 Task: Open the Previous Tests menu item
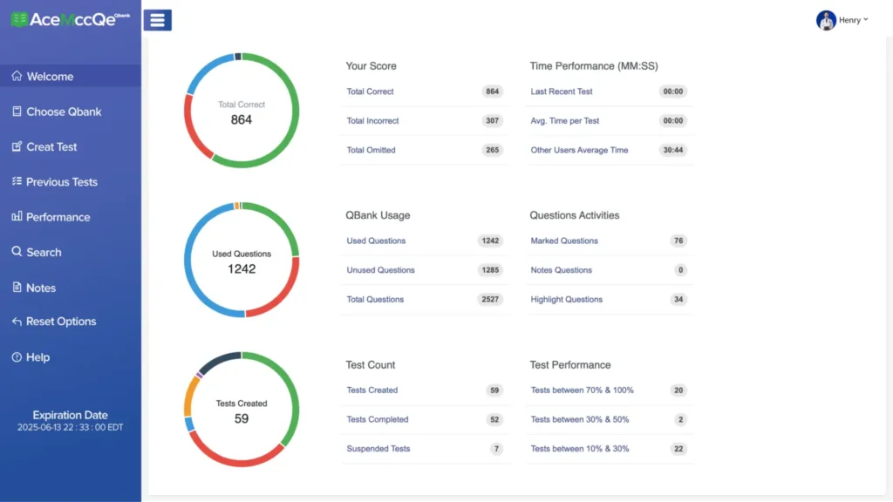[62, 182]
